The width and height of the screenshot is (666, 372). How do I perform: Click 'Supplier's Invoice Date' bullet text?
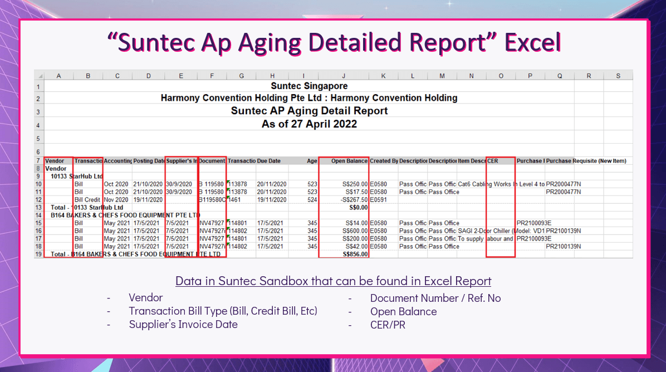click(183, 325)
